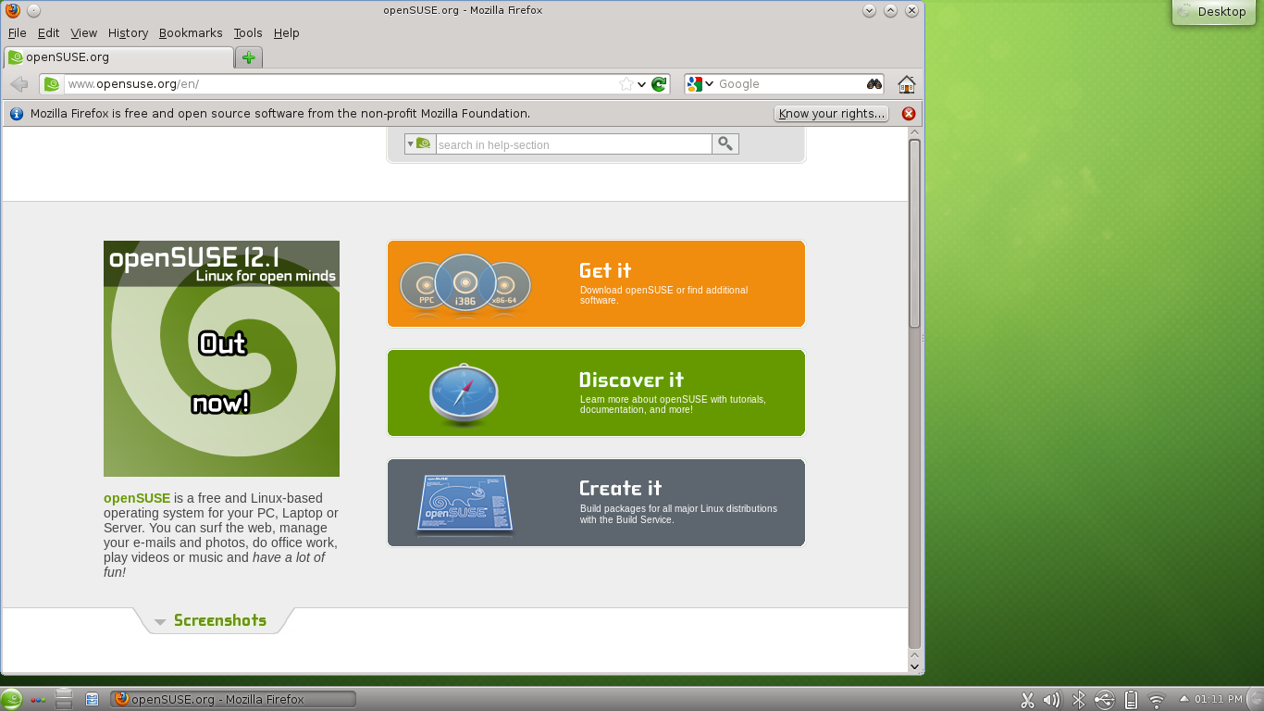Click the binoculars search icon
The image size is (1264, 711).
[x=874, y=84]
